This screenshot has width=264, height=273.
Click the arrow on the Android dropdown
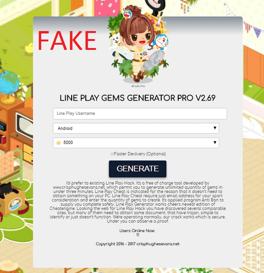pos(215,128)
